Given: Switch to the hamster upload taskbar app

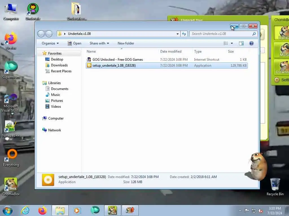Looking at the screenshot, I should (130, 210).
